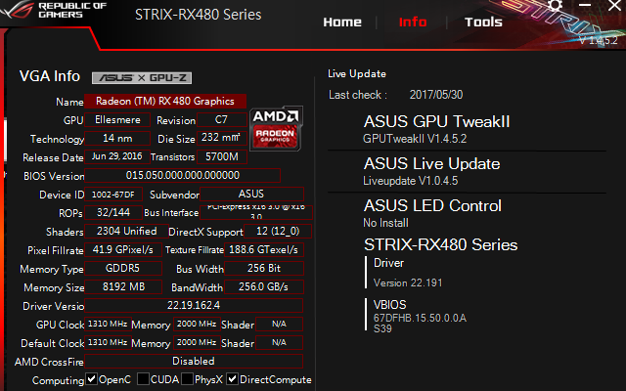Viewport: 626px width, 391px height.
Task: Click the Driver Version field 22.19.162.4
Action: (194, 305)
